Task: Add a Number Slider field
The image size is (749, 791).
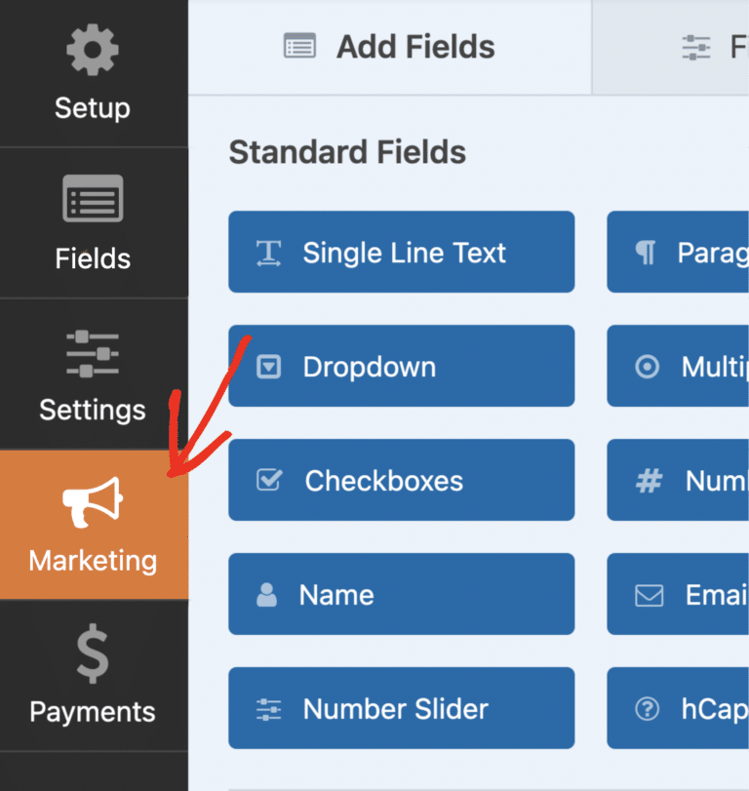Action: pos(402,708)
